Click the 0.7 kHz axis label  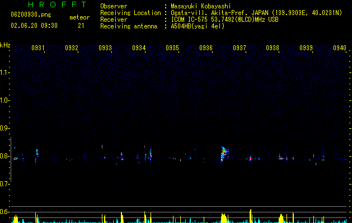click(x=4, y=184)
